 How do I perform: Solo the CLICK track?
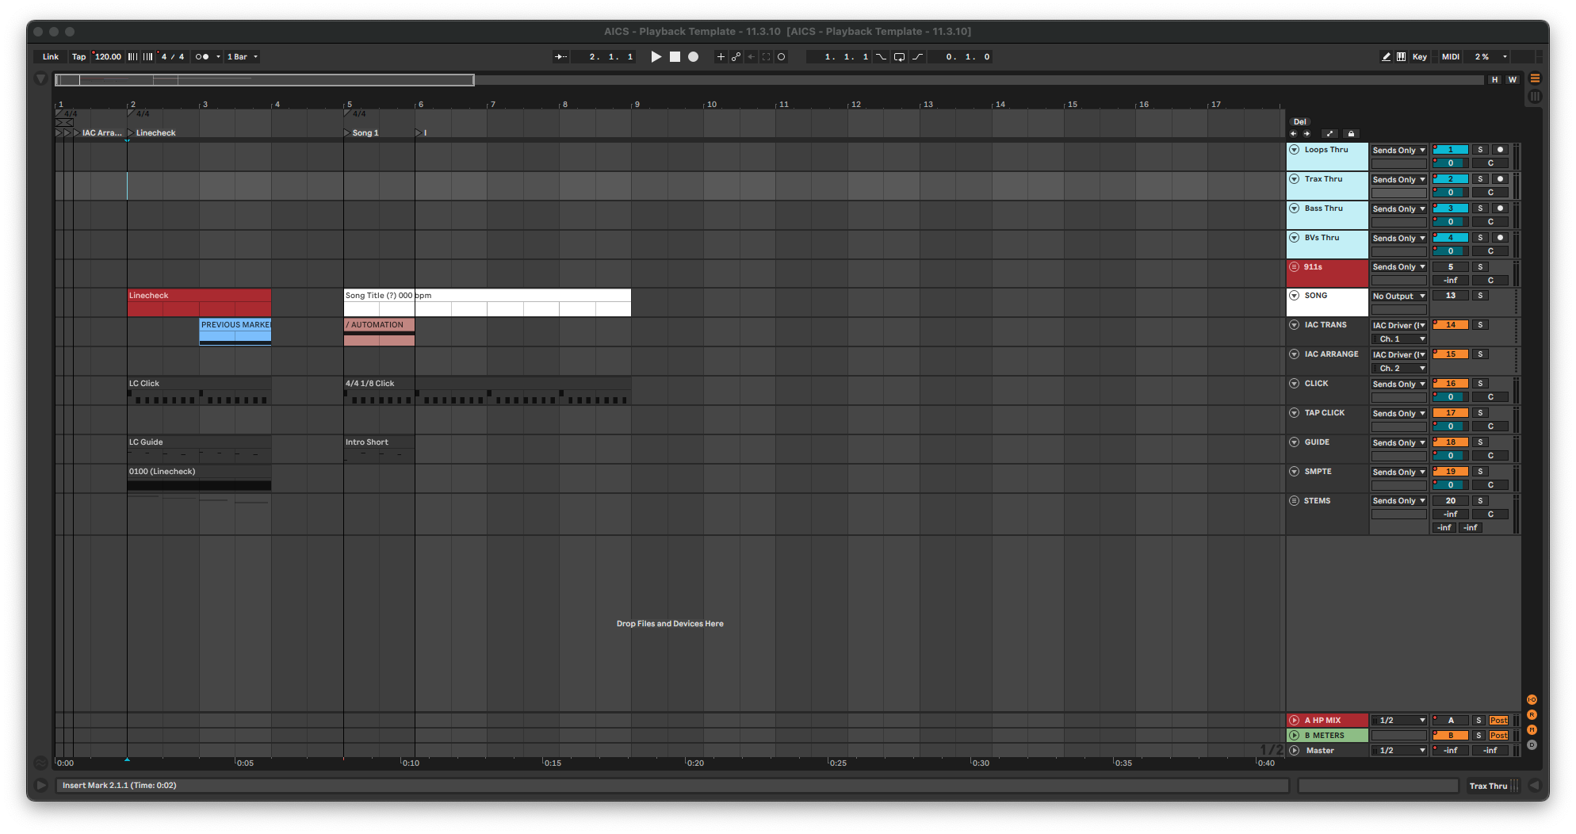coord(1480,384)
